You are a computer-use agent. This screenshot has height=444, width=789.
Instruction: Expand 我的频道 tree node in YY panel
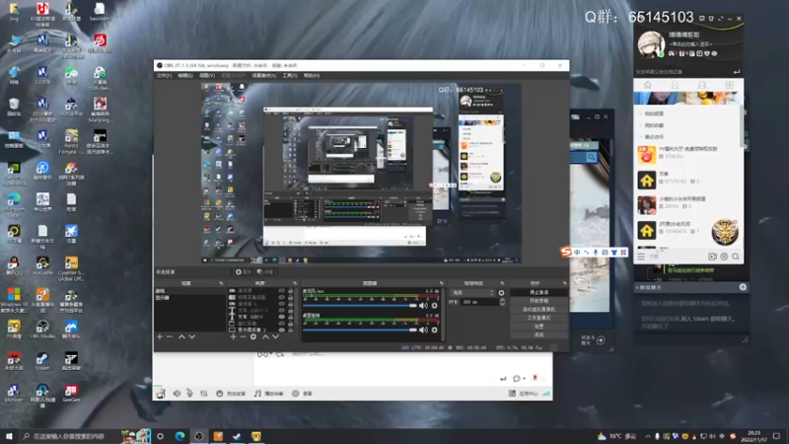(x=640, y=113)
